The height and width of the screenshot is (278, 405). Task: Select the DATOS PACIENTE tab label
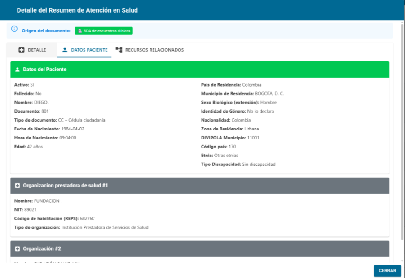click(x=89, y=50)
